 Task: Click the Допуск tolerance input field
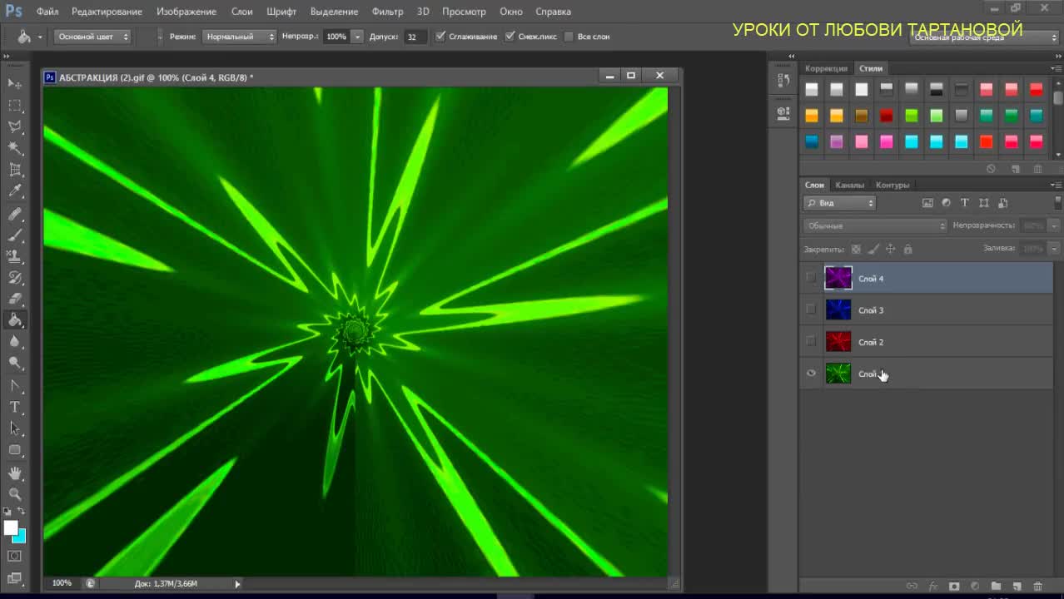tap(415, 37)
